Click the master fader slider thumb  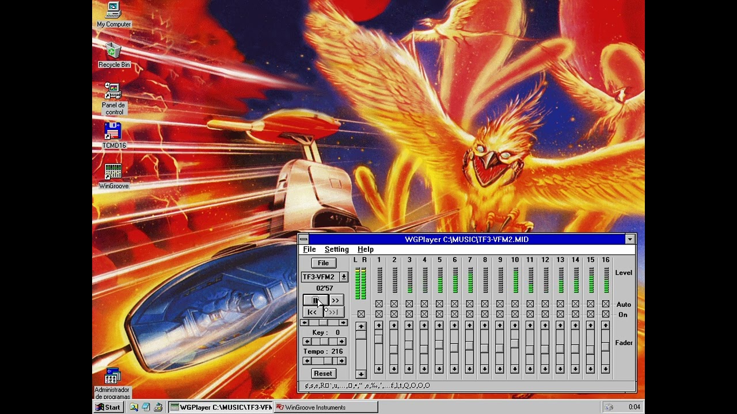point(360,335)
